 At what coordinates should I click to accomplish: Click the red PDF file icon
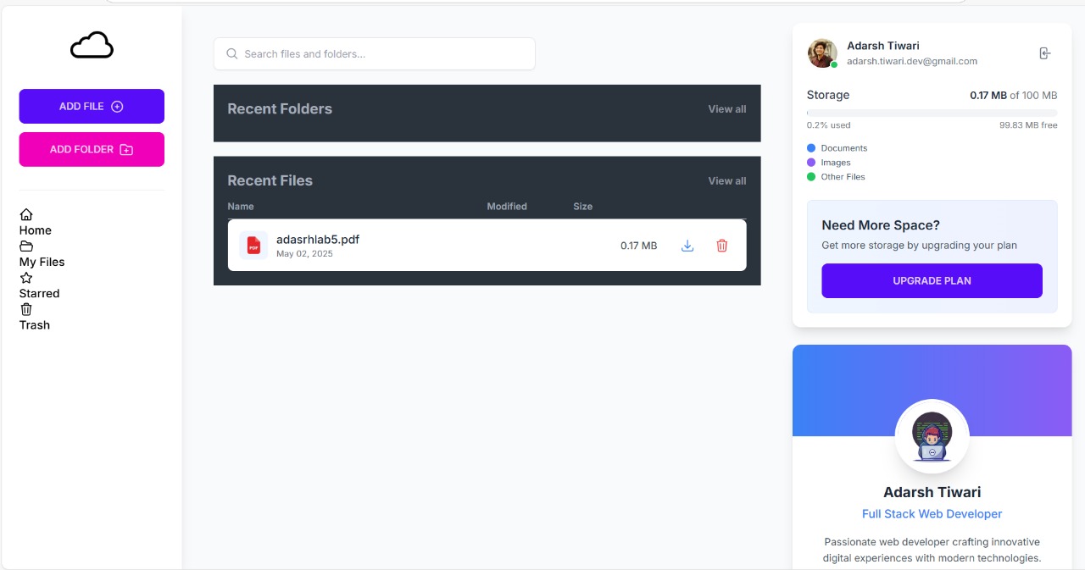click(253, 246)
